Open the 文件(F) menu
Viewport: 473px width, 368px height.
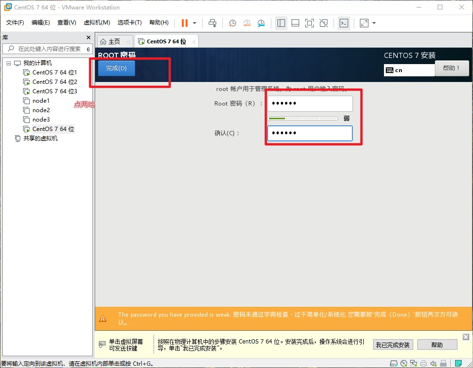tap(15, 23)
